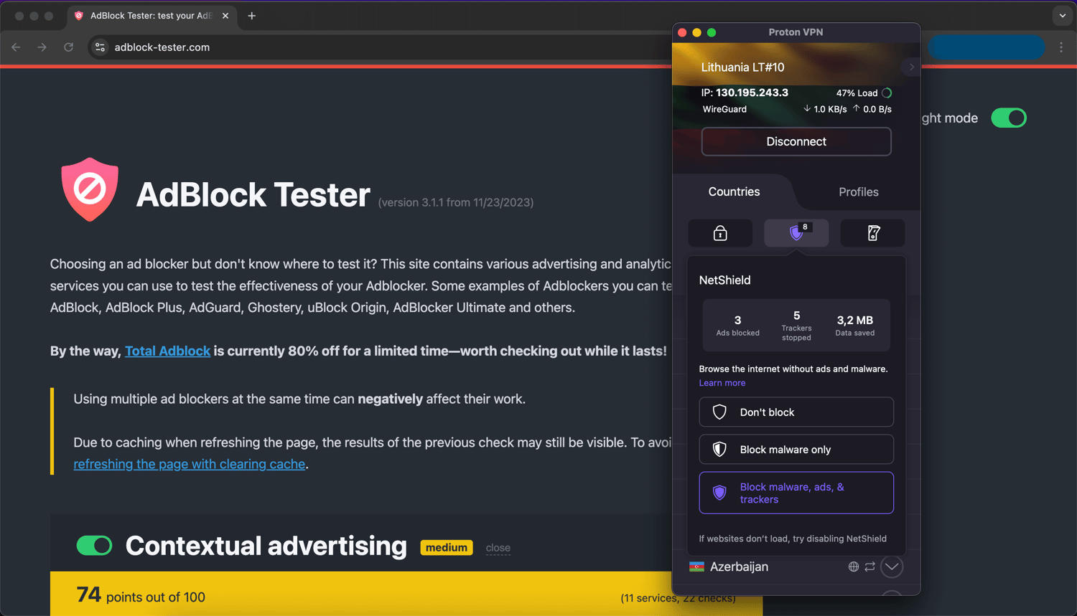Screen dimensions: 1077x616
Task: Click the "3,2 MB Data saved" stat
Action: [x=855, y=325]
